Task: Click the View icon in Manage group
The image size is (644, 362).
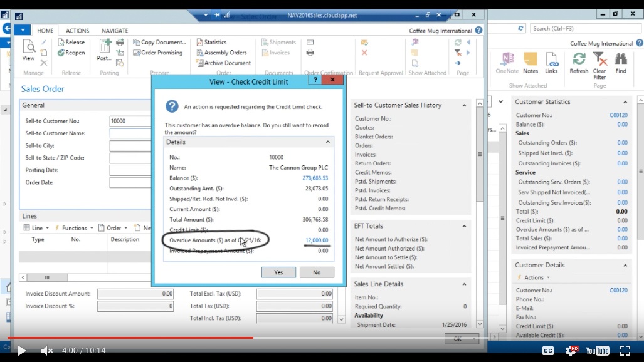Action: point(28,50)
